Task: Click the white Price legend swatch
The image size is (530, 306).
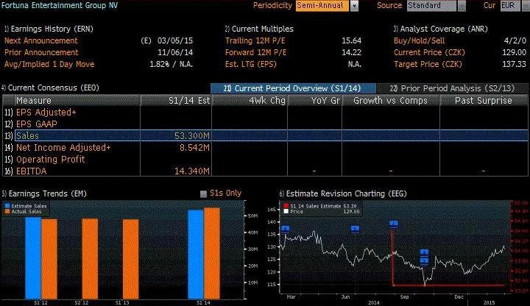Action: [286, 211]
